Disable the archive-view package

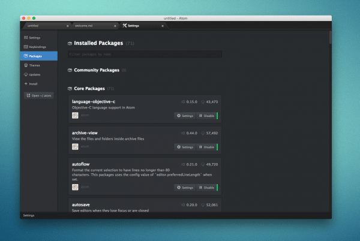206,146
